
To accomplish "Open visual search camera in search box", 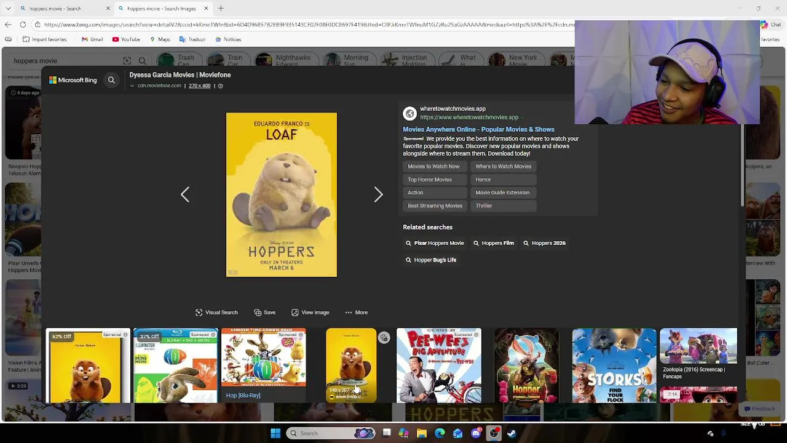I will pos(127,61).
